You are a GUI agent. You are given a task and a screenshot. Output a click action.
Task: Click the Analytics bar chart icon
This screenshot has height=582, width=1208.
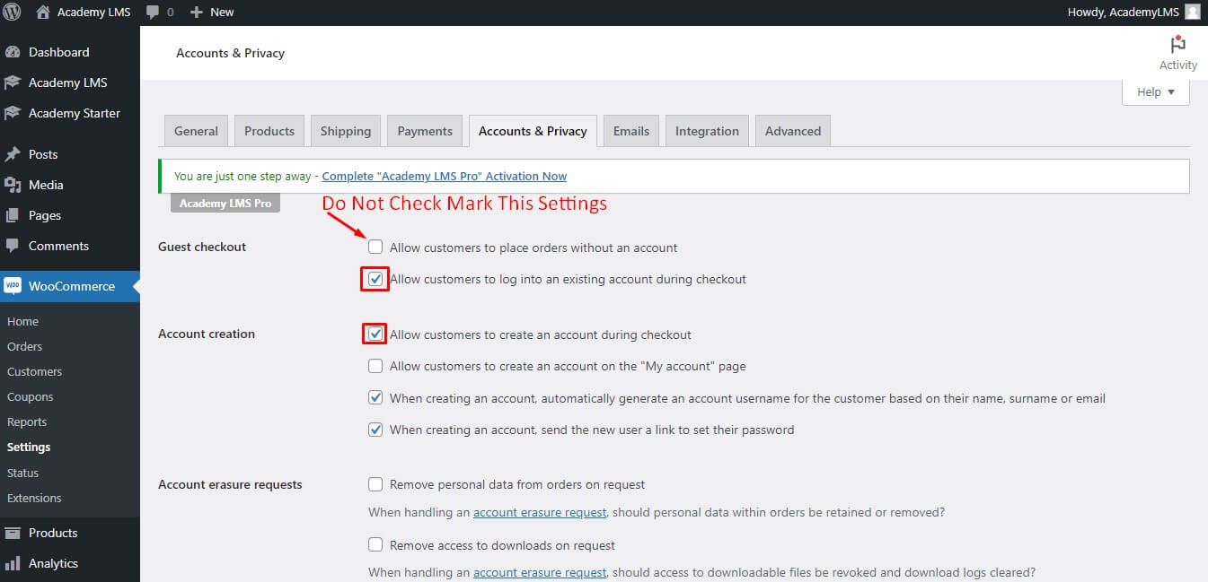click(13, 563)
